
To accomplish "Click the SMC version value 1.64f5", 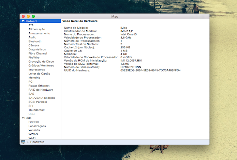I will tap(124, 64).
